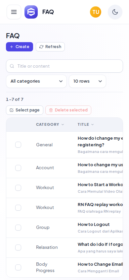Open the 10 rows page-size dropdown

(x=88, y=81)
